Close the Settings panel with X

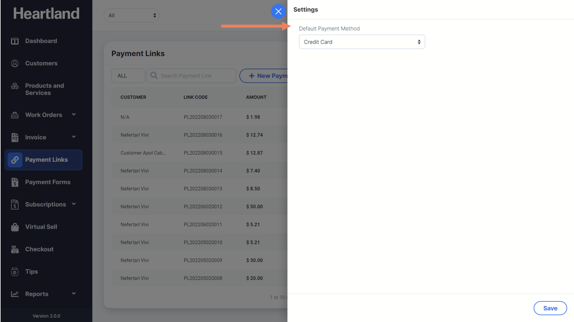(278, 11)
